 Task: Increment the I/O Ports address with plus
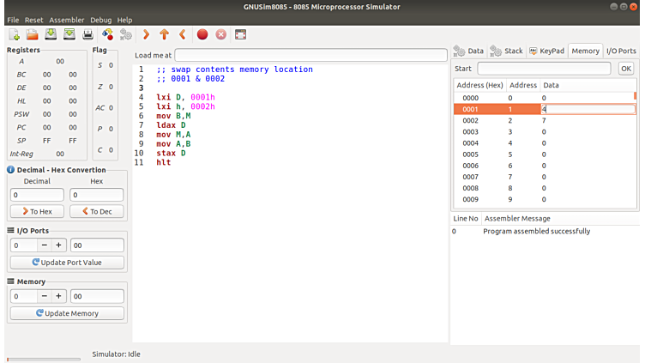(x=59, y=245)
